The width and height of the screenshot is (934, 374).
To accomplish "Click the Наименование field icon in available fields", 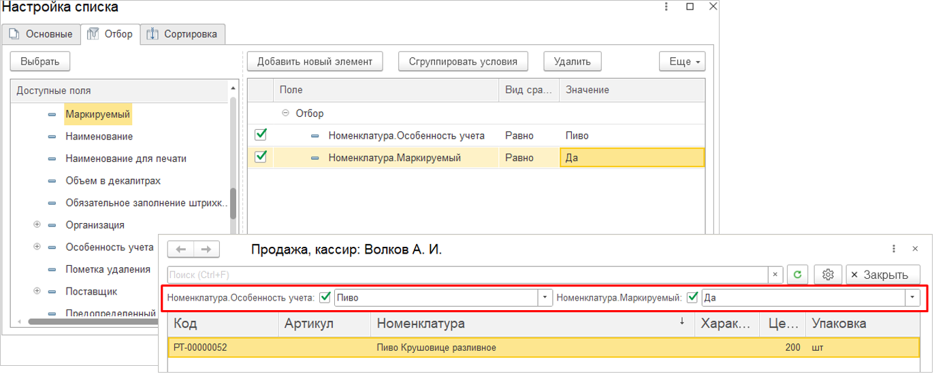I will tap(52, 137).
